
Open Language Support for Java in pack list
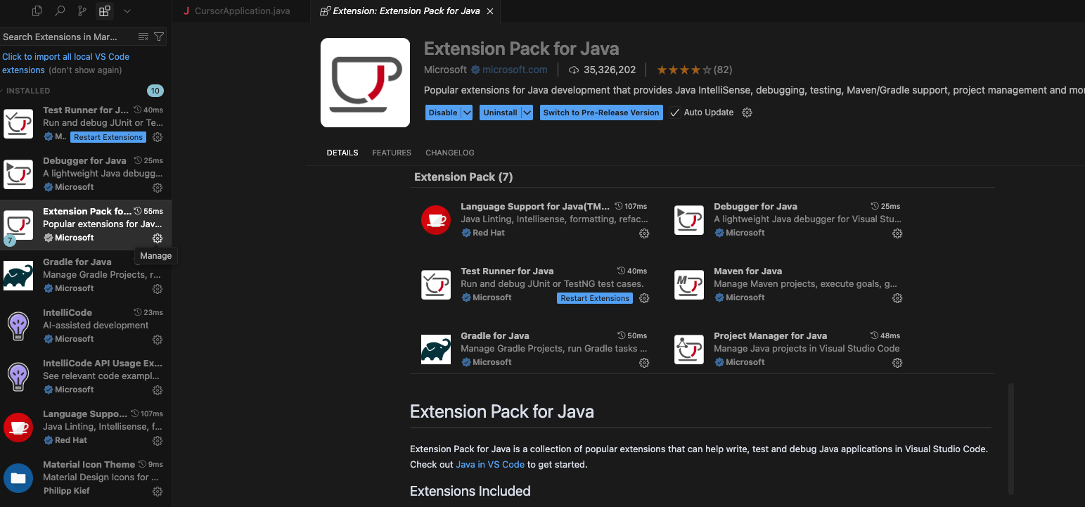[535, 206]
